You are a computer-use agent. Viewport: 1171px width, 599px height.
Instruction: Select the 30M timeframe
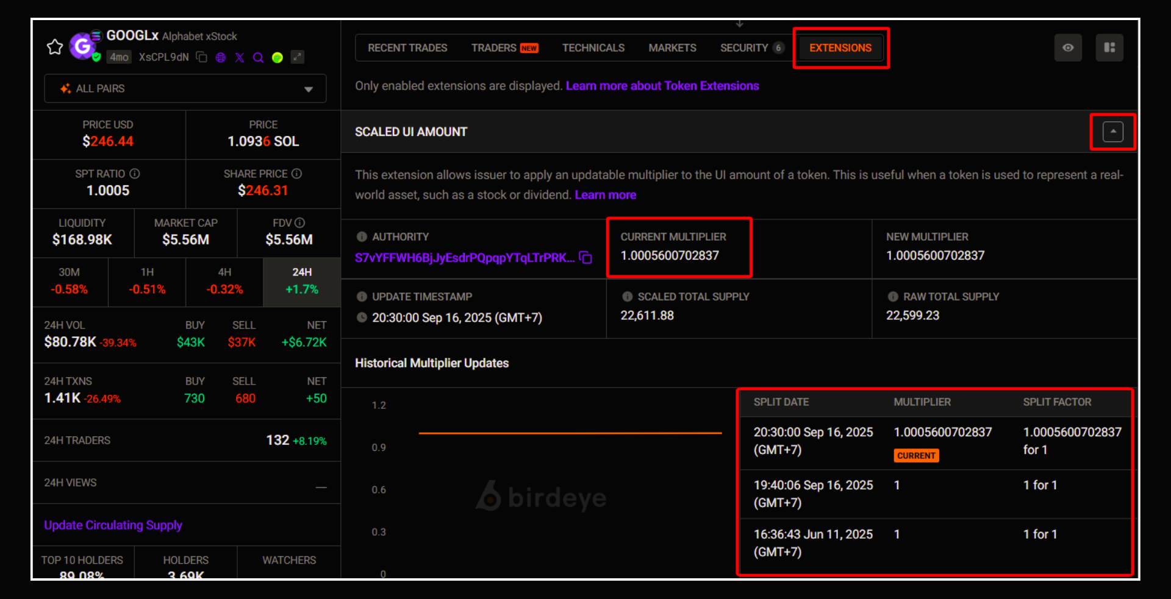click(70, 282)
